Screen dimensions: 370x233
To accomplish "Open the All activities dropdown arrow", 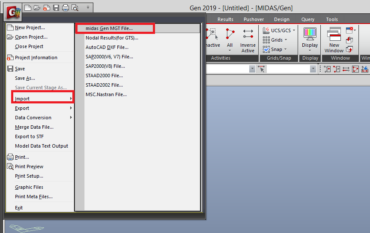I will point(230,50).
